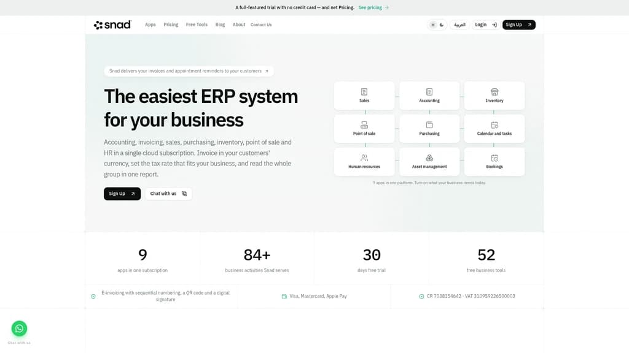Screen dimensions: 629x353
Task: Switch to light mode sun icon
Action: (433, 25)
